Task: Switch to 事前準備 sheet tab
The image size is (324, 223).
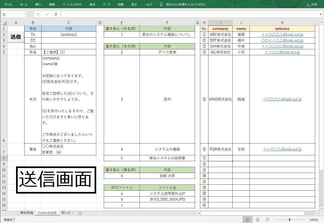Action: click(27, 213)
